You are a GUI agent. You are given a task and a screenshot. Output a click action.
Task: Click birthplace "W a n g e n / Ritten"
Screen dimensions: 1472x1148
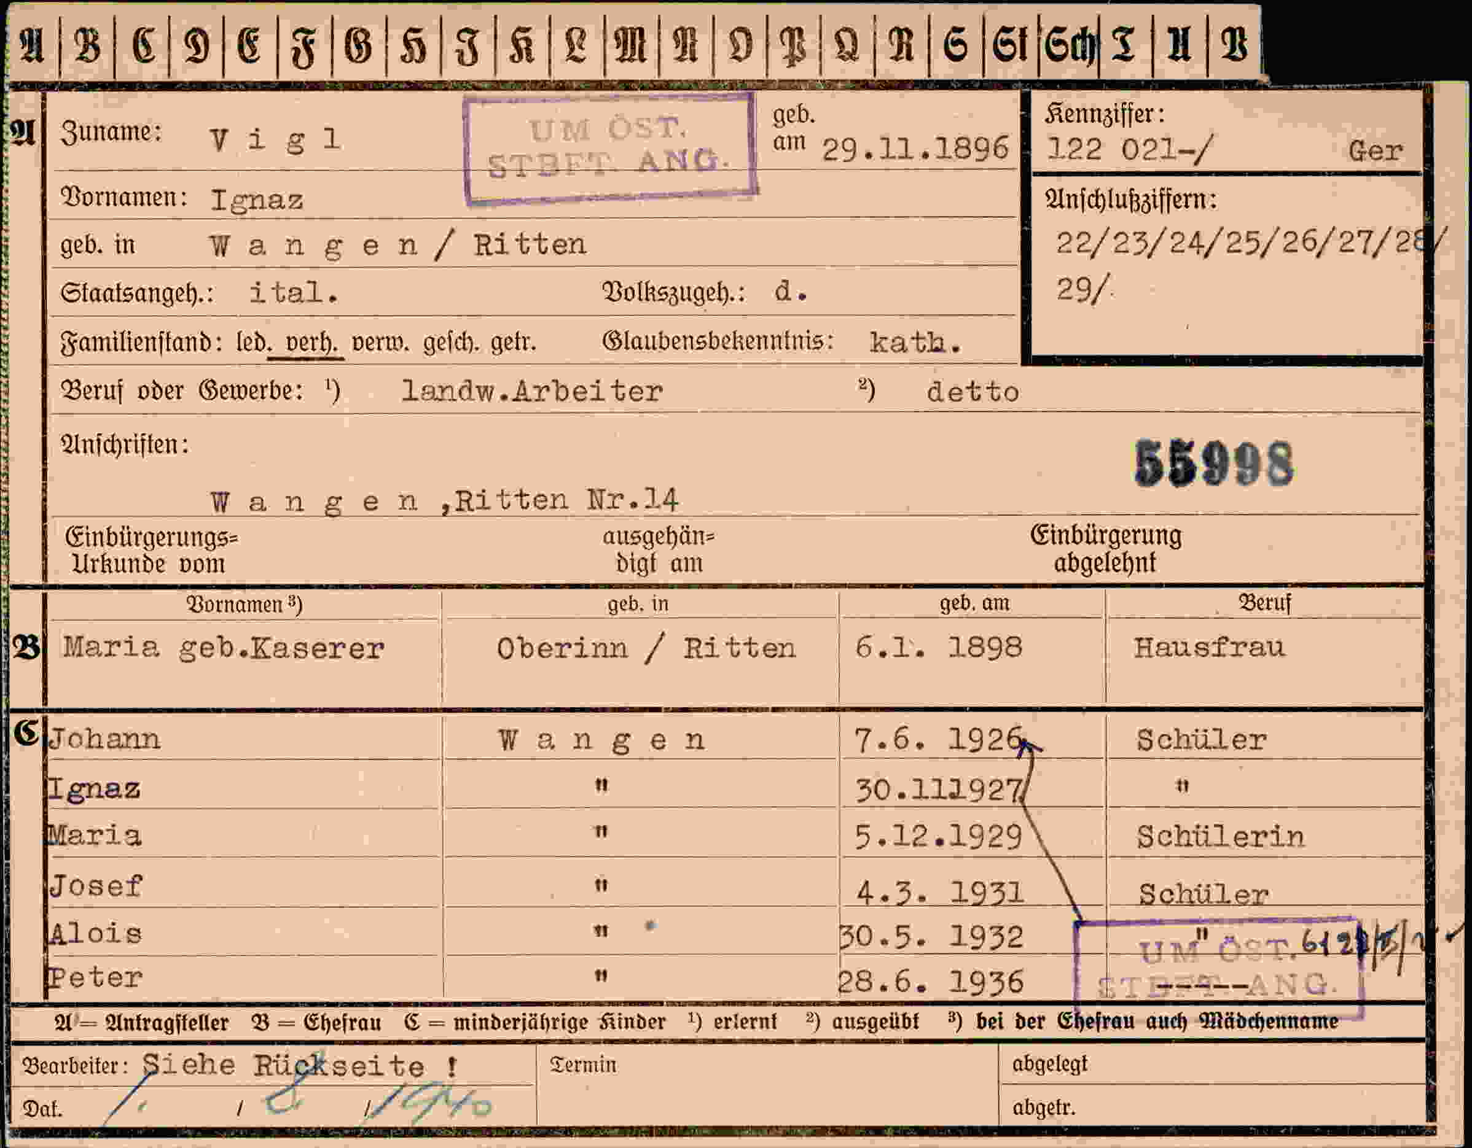coord(397,245)
